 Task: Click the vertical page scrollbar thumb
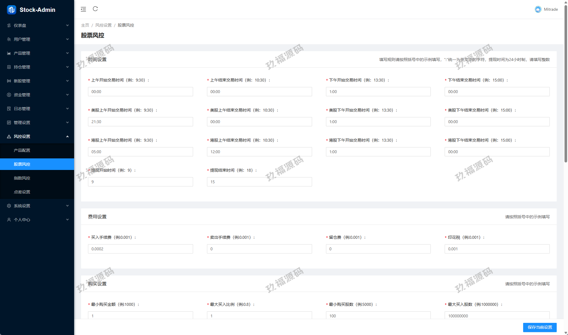point(566,84)
